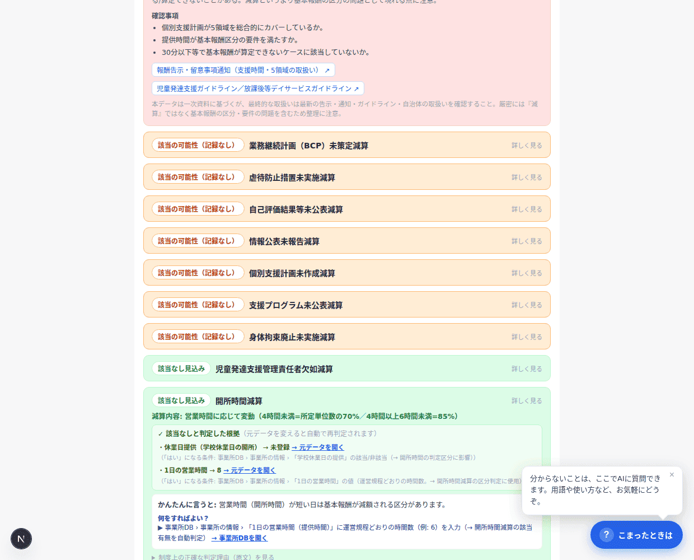Click the question mark help icon
This screenshot has width=694, height=560.
(x=606, y=535)
